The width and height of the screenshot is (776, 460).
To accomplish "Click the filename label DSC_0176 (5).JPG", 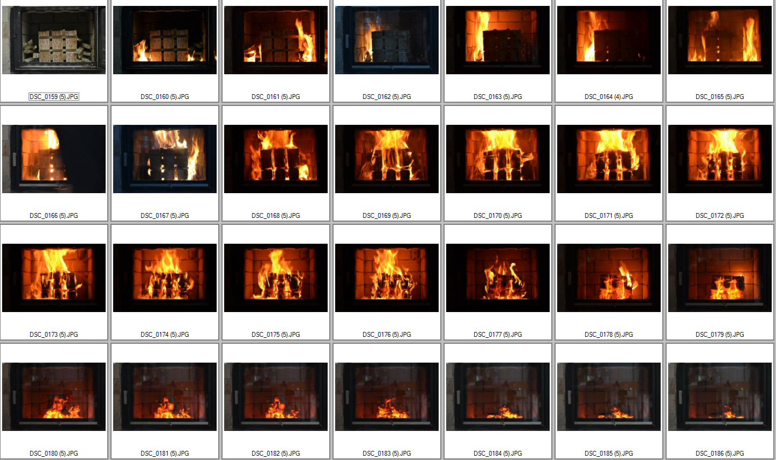I will coord(387,335).
